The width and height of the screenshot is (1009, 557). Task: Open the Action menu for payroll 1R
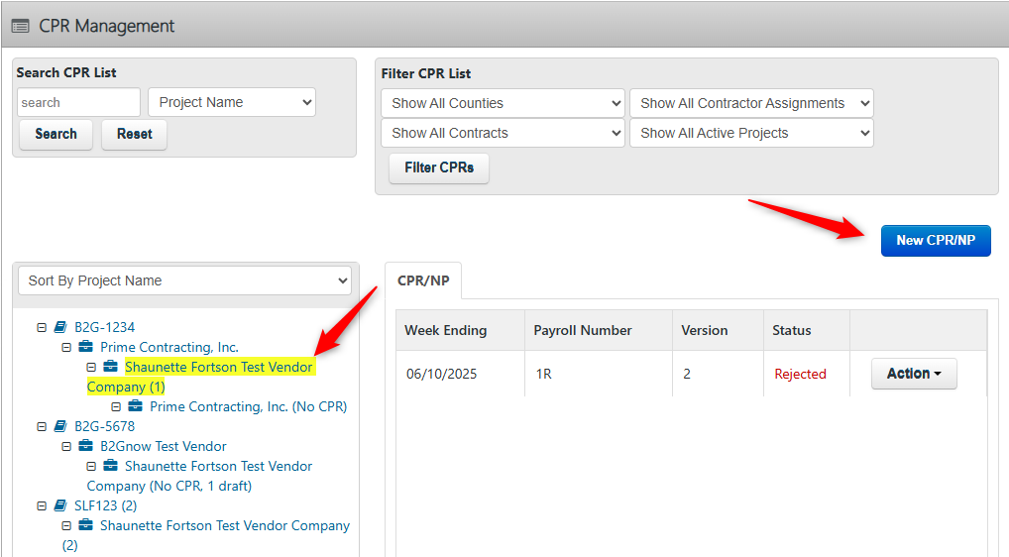tap(913, 374)
